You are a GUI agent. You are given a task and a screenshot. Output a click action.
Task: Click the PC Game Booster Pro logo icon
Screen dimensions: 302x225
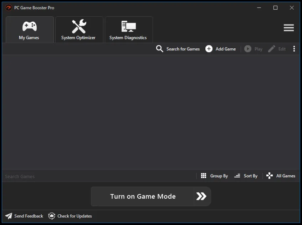(9, 8)
